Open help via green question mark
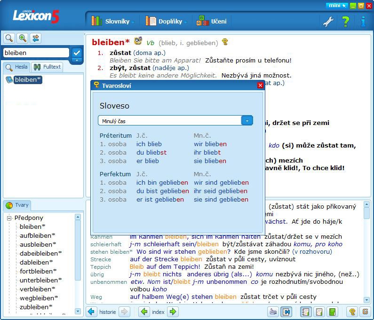The height and width of the screenshot is (320, 374). click(x=346, y=21)
